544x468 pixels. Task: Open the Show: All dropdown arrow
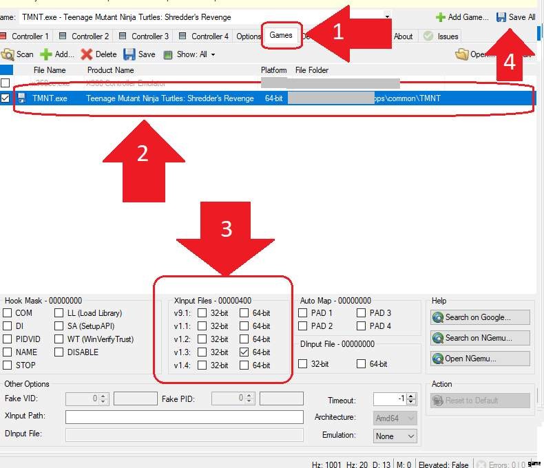click(x=213, y=55)
